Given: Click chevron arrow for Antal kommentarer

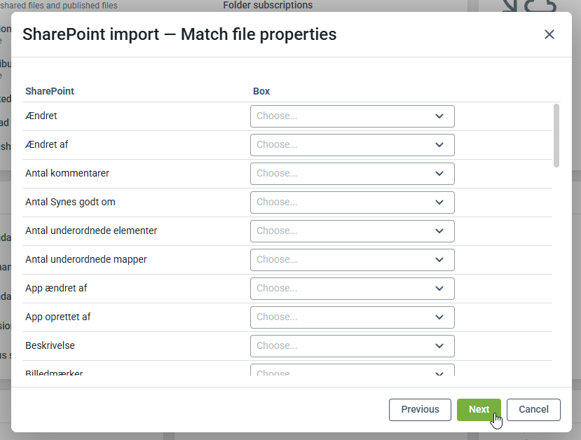Looking at the screenshot, I should pyautogui.click(x=439, y=174).
